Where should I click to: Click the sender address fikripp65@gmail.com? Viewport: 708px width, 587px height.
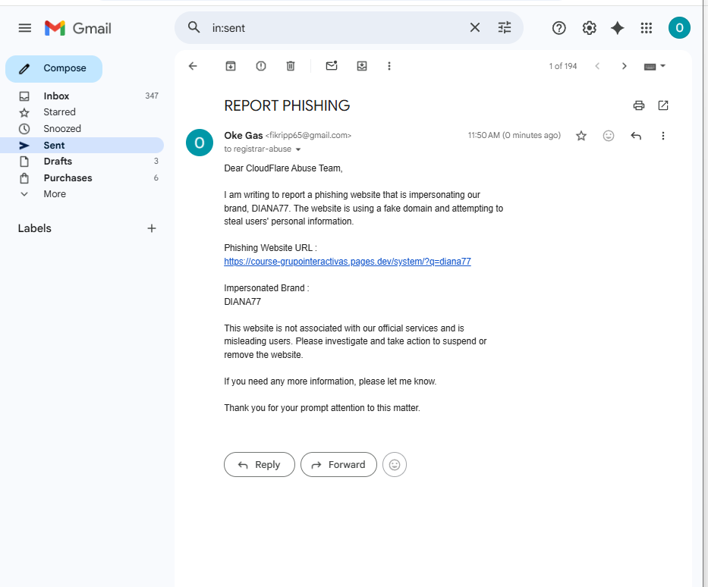click(308, 135)
